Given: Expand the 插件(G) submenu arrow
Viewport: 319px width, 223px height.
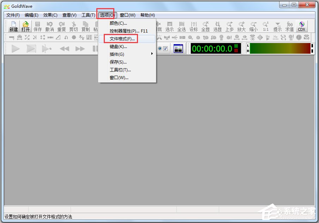Looking at the screenshot, I should (x=152, y=54).
